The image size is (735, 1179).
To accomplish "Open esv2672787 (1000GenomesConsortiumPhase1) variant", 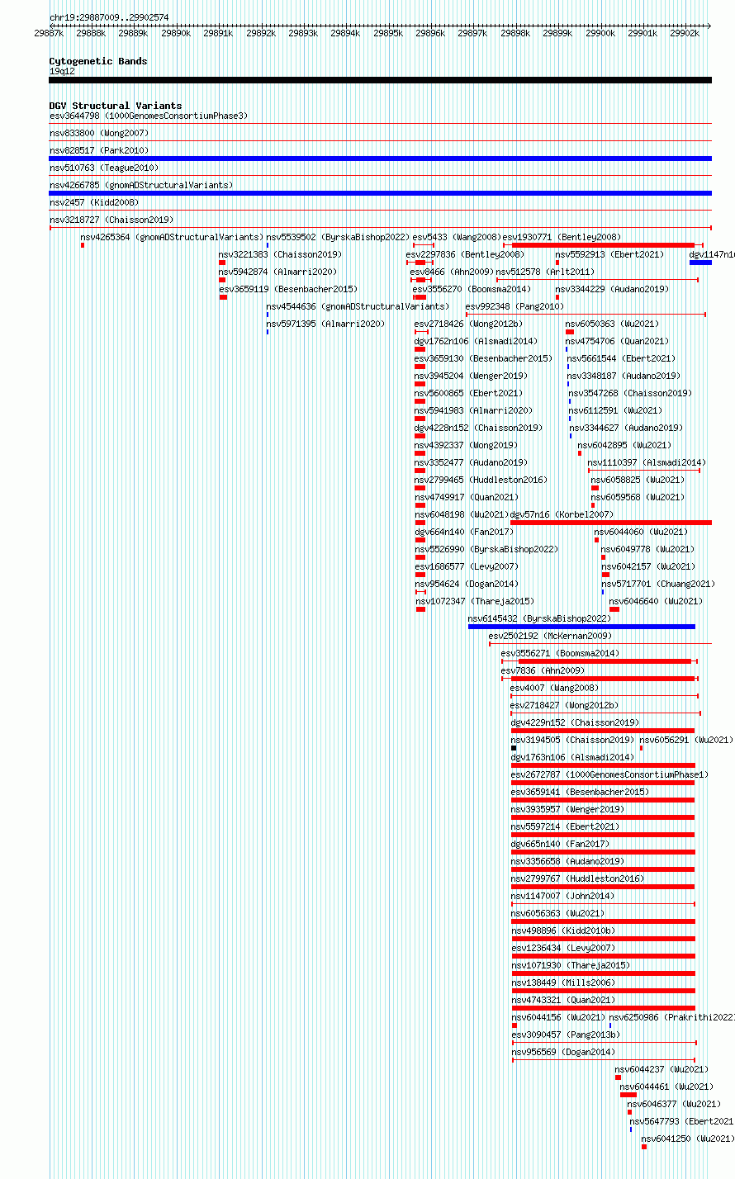I will 609,774.
